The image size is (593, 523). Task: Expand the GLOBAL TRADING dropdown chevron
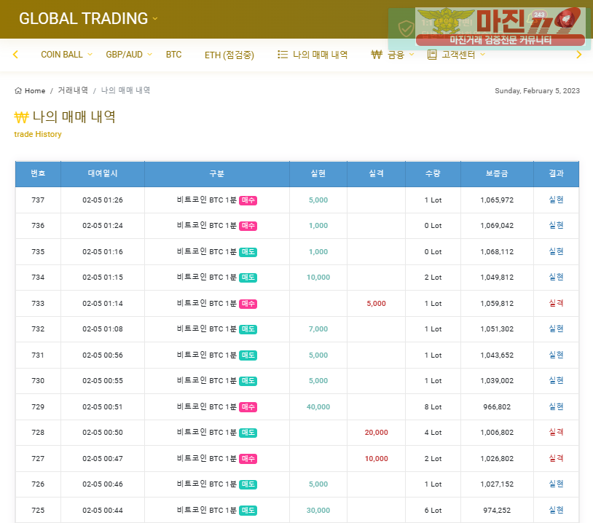click(155, 19)
